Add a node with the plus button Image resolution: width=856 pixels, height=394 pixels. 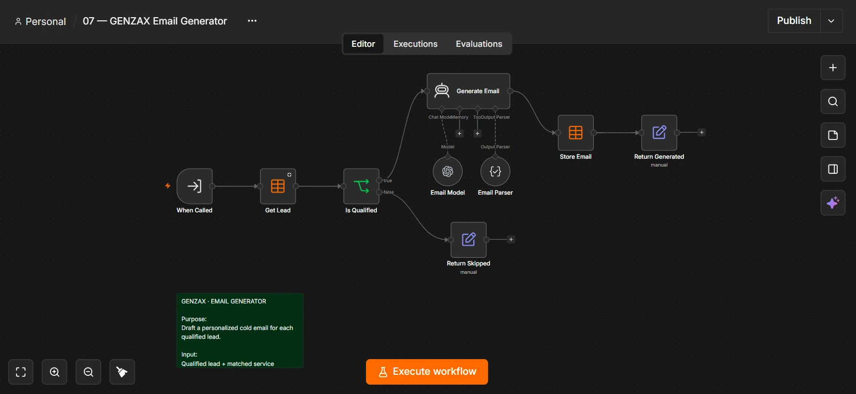(x=833, y=68)
